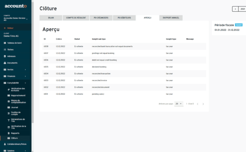This screenshot has width=246, height=152.
Task: Click the Retour back arrow icon
Action: click(5, 28)
